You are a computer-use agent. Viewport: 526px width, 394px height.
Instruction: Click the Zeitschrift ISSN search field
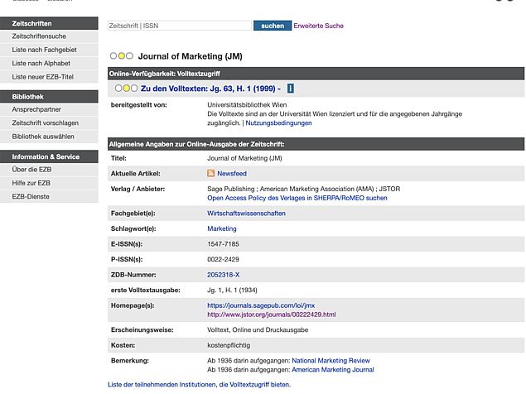180,26
